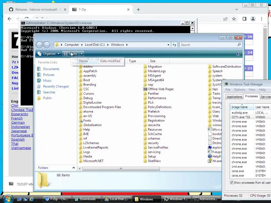271x203 pixels.
Task: Sort files by Size column
Action: [159, 61]
